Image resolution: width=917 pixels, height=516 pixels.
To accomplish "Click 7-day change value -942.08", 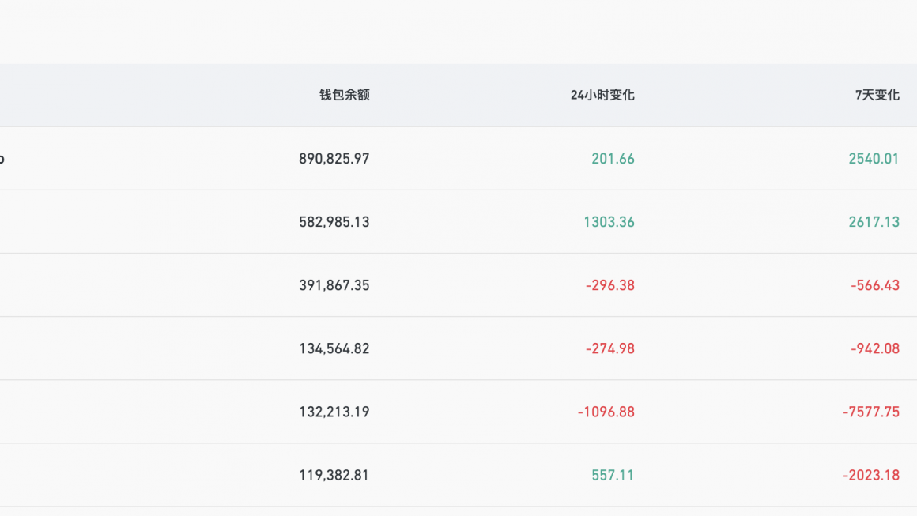I will [x=875, y=348].
